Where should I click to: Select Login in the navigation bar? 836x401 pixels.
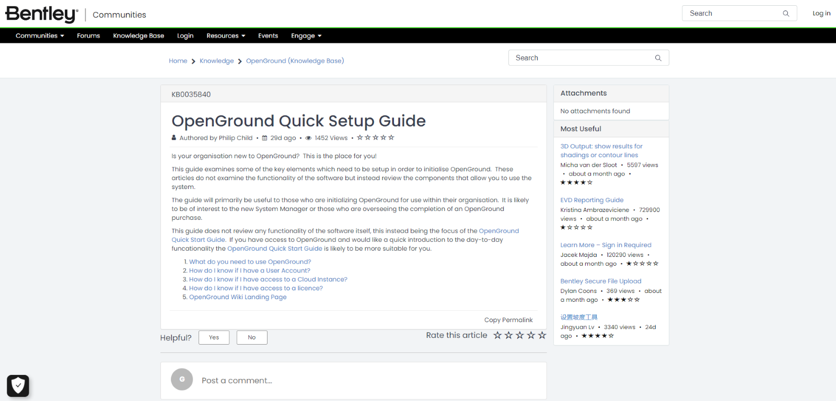pyautogui.click(x=185, y=36)
